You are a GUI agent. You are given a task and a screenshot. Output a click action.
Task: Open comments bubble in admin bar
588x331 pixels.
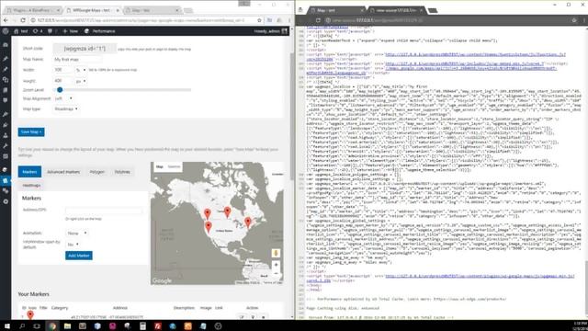point(51,31)
